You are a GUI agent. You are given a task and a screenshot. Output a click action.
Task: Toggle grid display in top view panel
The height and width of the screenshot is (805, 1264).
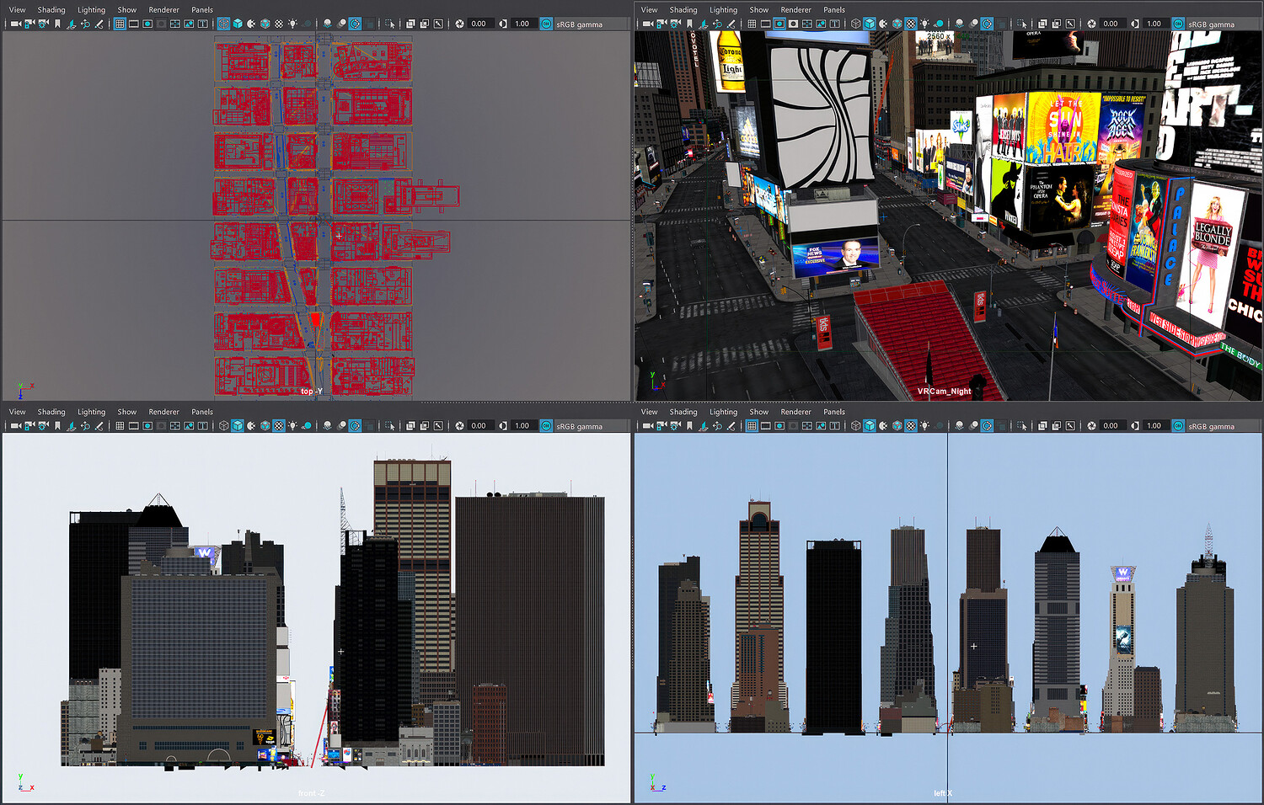click(x=120, y=24)
